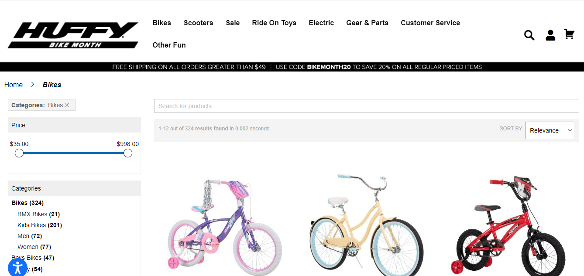Click the Home breadcrumb link

pyautogui.click(x=14, y=85)
